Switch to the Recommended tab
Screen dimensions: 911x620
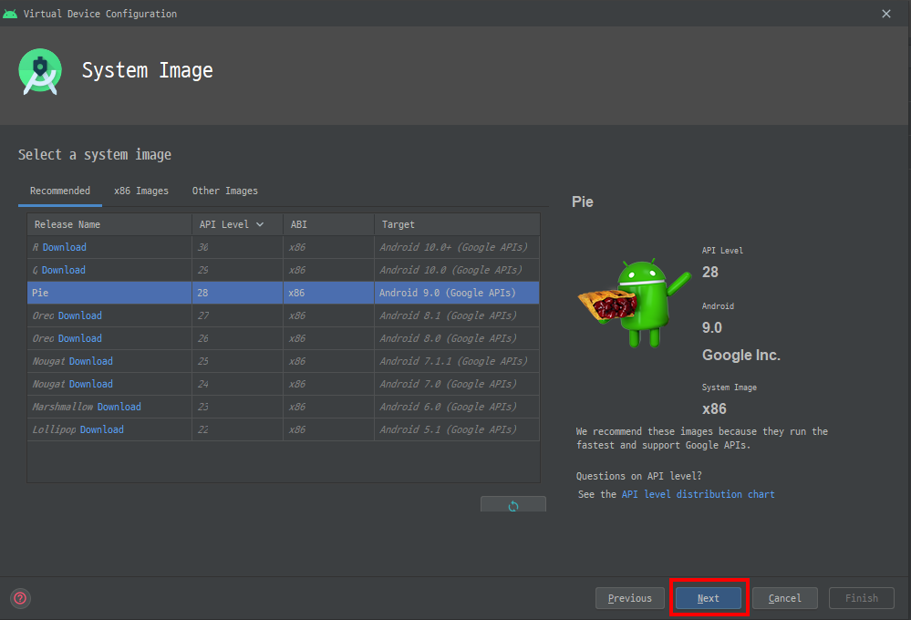pos(60,191)
